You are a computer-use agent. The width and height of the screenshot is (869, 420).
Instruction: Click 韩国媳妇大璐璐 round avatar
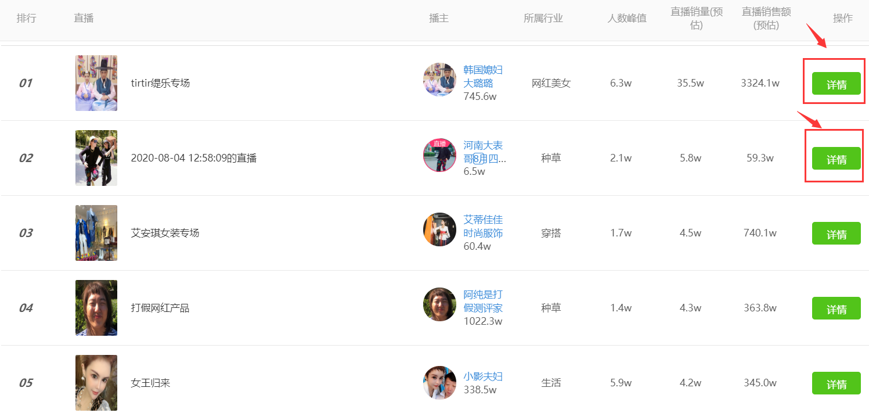439,80
